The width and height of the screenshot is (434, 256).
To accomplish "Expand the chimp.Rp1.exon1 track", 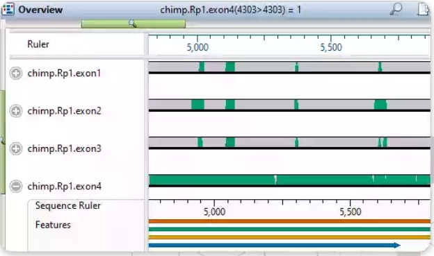I will [x=16, y=73].
